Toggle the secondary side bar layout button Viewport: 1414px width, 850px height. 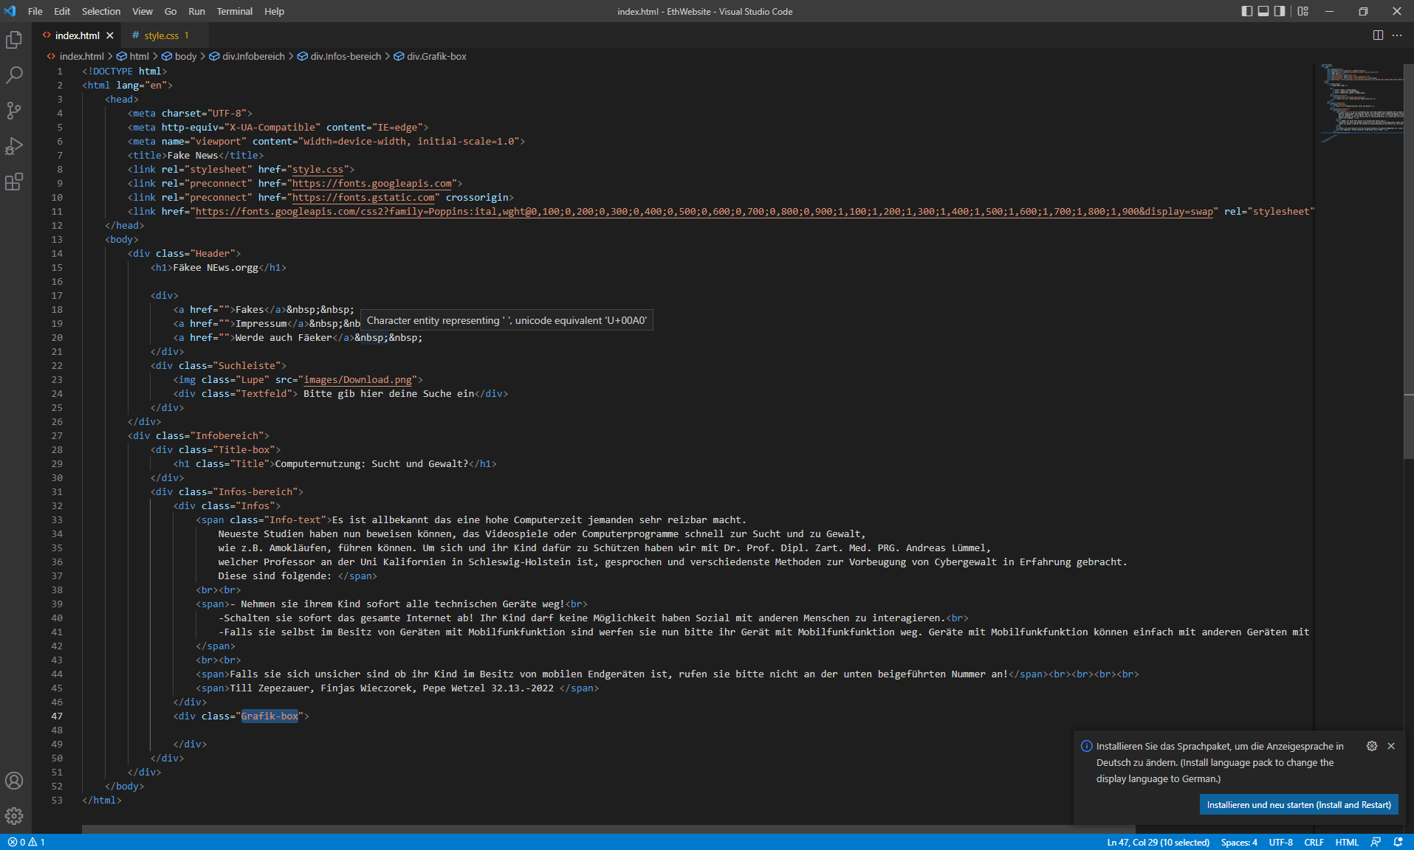(x=1280, y=11)
